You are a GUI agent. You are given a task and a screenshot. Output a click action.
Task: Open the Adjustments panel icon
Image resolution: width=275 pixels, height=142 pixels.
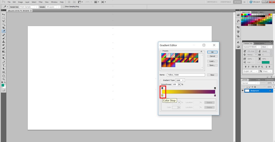tap(238, 42)
